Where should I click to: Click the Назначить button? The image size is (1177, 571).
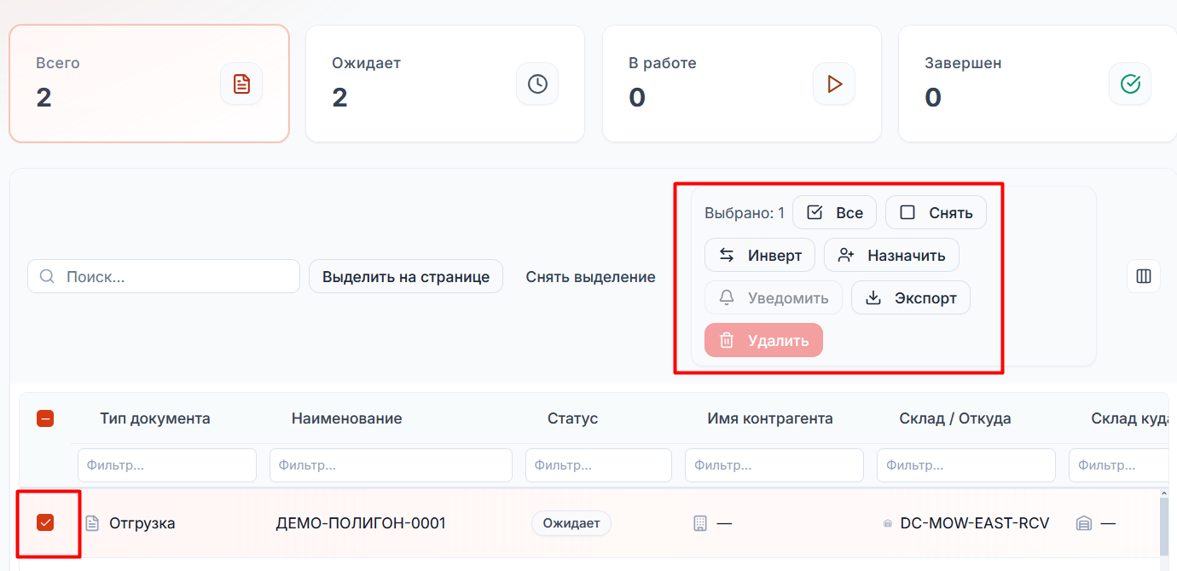click(x=891, y=255)
